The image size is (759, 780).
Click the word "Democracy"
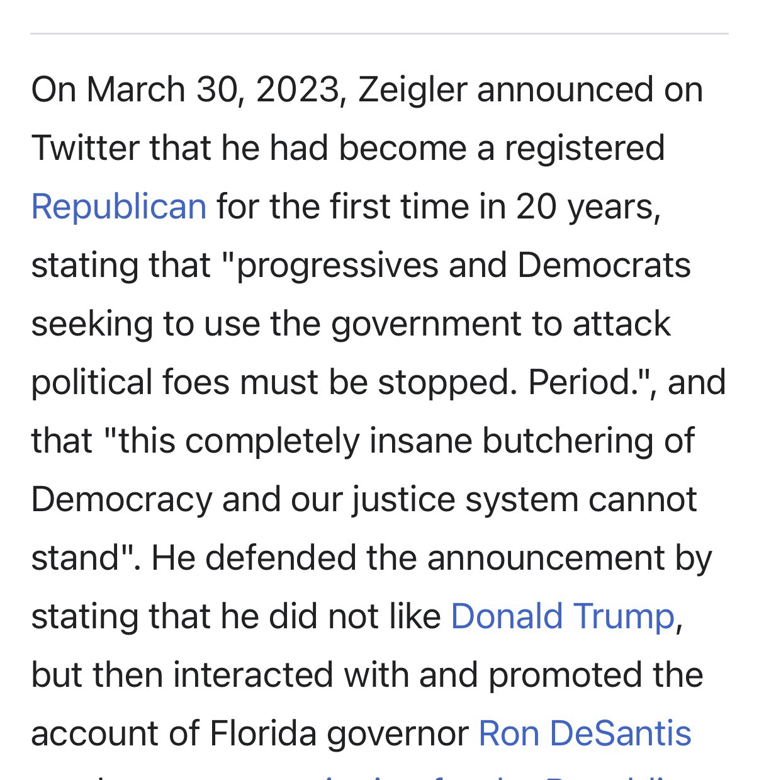click(121, 499)
